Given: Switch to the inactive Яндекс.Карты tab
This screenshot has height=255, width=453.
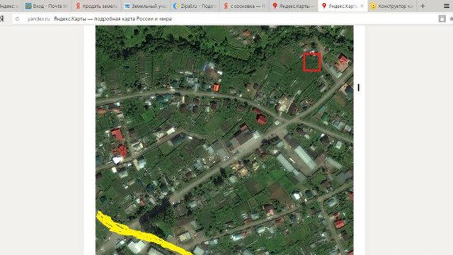Looking at the screenshot, I should pyautogui.click(x=294, y=6).
